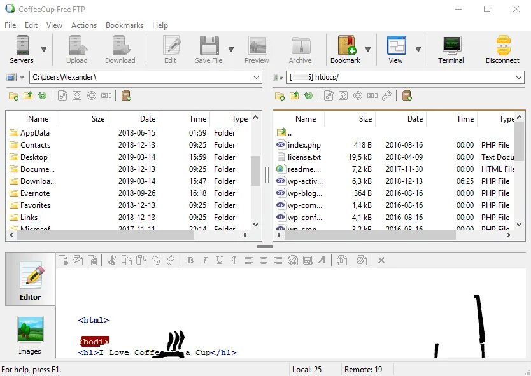531x376 pixels.
Task: Go up one folder in local pane
Action: pos(28,96)
